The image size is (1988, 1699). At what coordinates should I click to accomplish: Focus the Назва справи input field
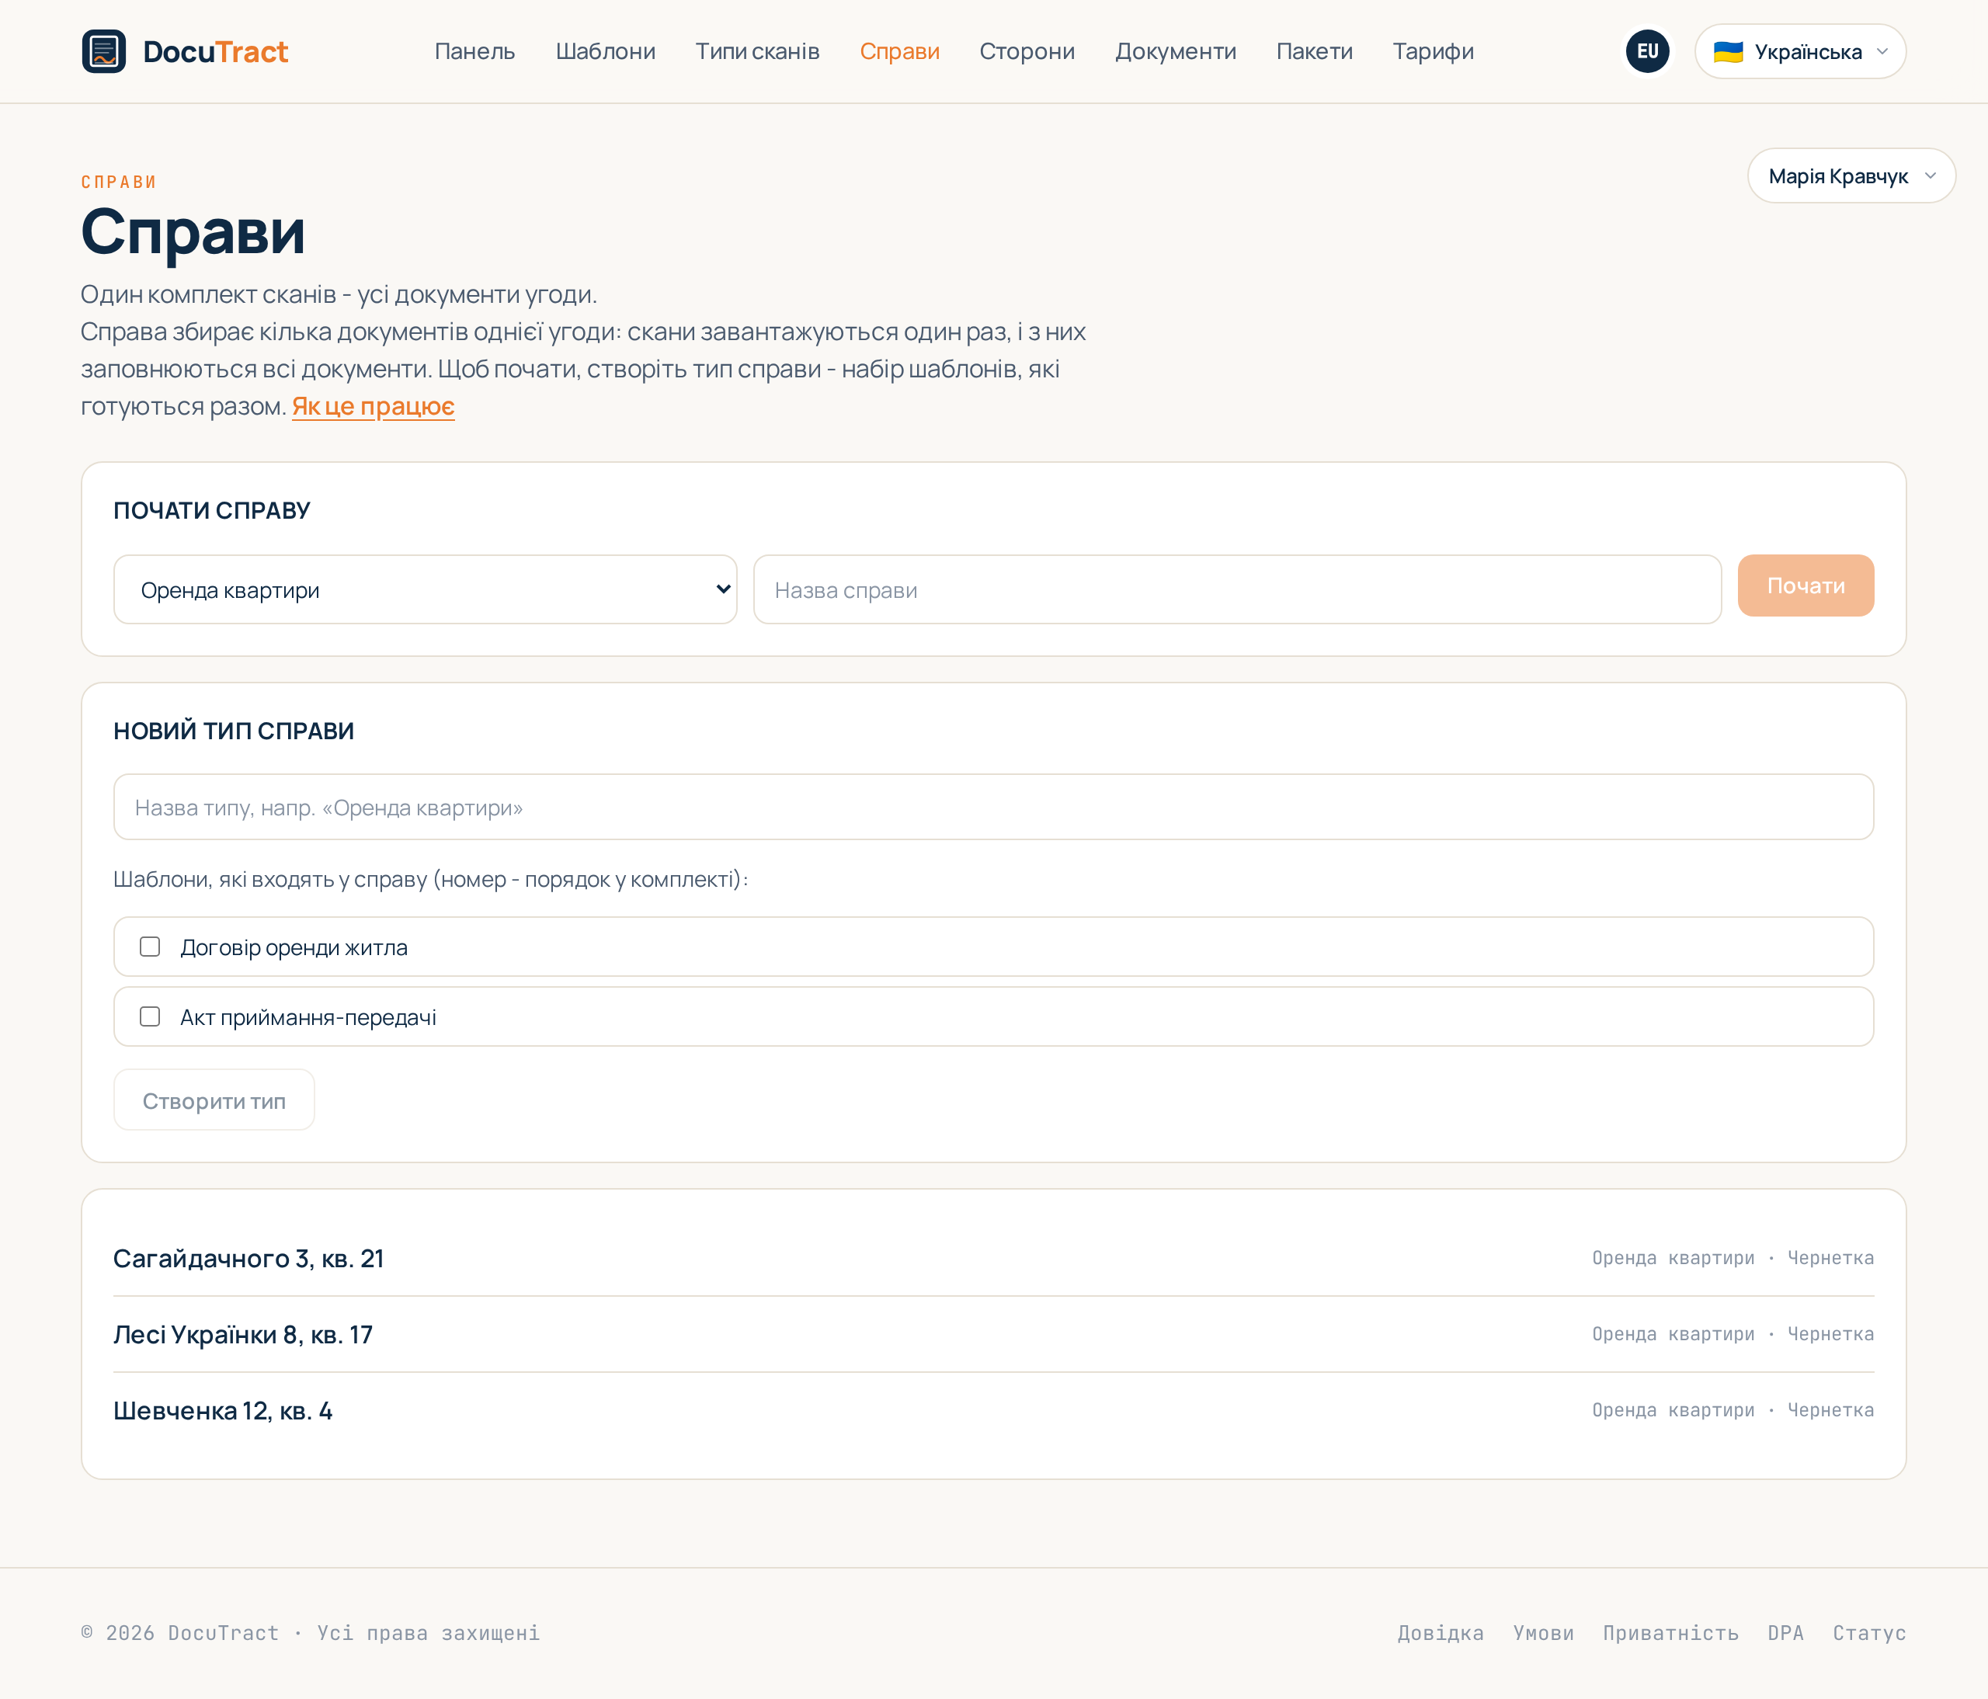coord(1237,590)
